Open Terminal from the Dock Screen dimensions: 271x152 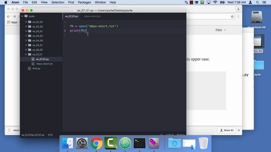pyautogui.click(x=139, y=143)
